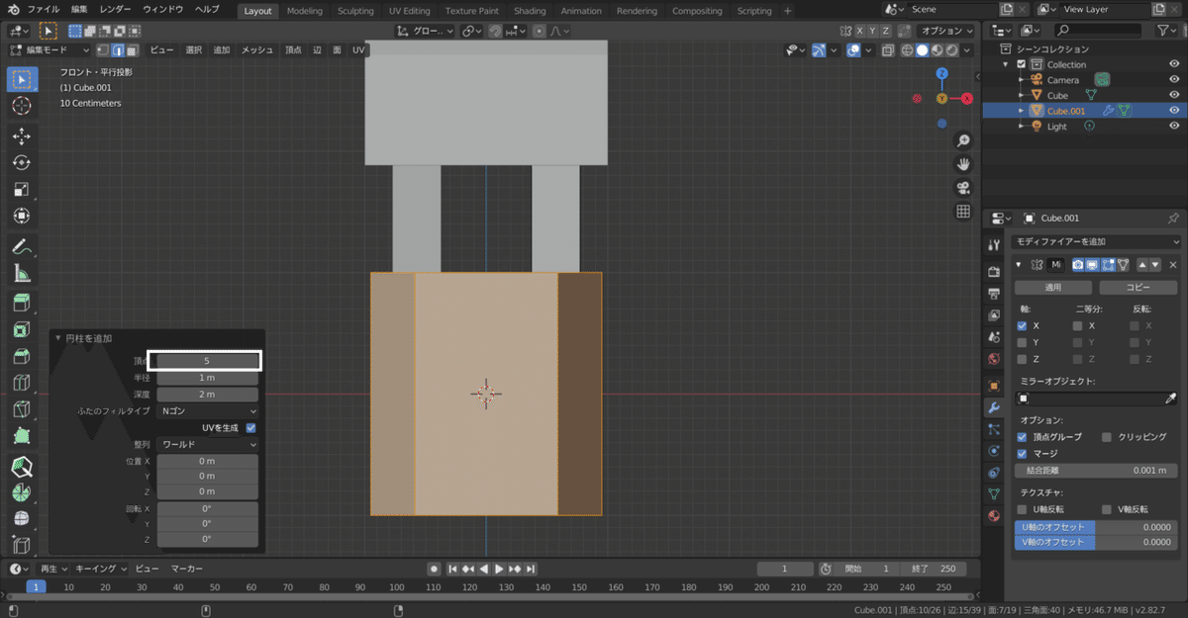
Task: Switch to orthographic grid view icon
Action: tap(963, 212)
